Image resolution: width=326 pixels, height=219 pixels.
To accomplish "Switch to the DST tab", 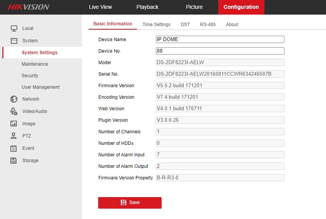I will pyautogui.click(x=185, y=25).
